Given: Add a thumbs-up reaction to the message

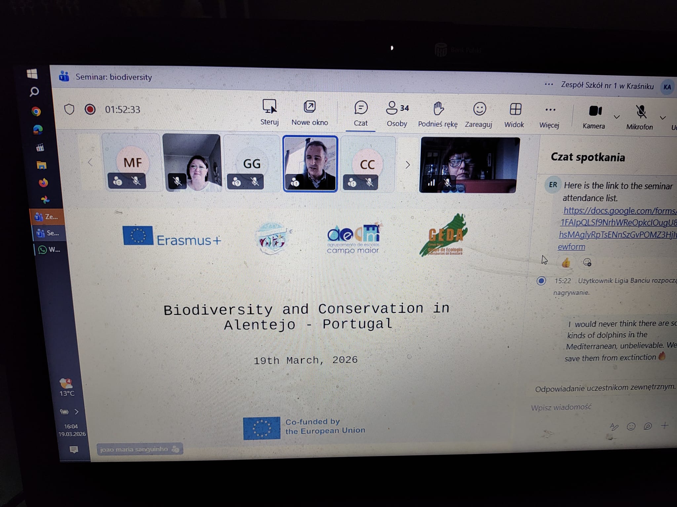Looking at the screenshot, I should pos(566,262).
